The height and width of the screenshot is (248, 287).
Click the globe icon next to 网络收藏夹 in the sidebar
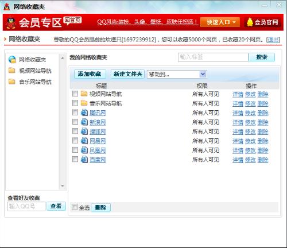tap(12, 60)
